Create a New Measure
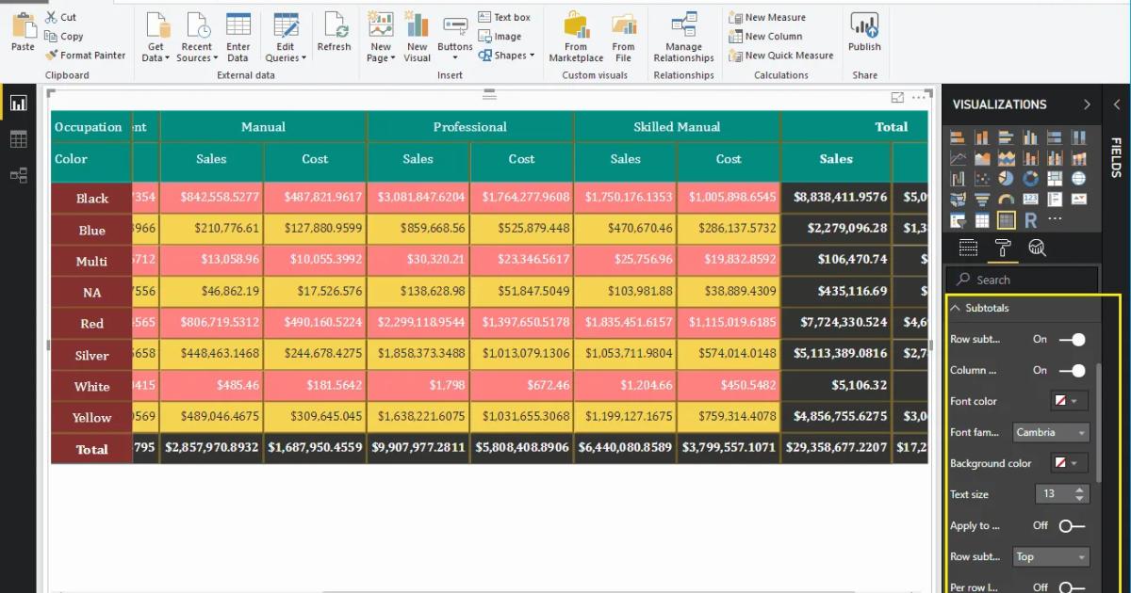1131x593 pixels. tap(775, 16)
